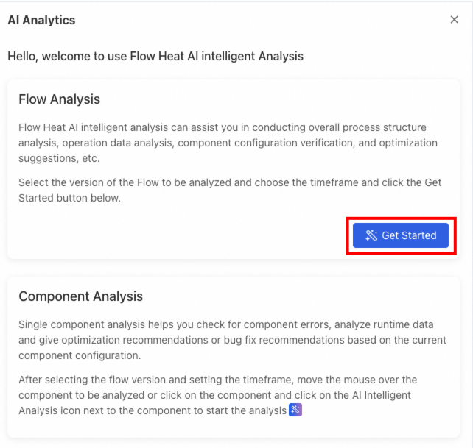Click the magic wand icon in Get Started
The height and width of the screenshot is (448, 473).
pos(371,235)
